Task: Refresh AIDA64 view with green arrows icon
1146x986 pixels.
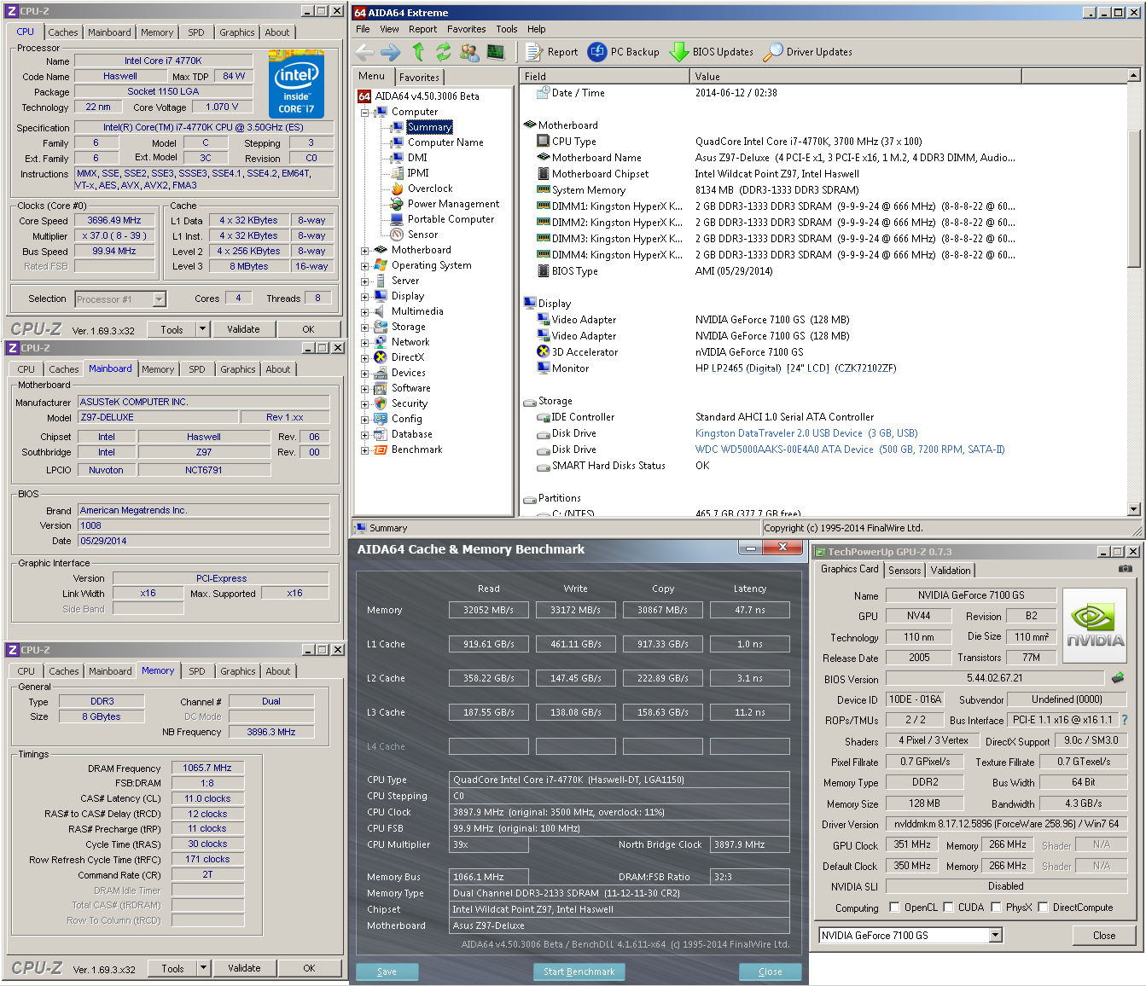Action: 443,52
